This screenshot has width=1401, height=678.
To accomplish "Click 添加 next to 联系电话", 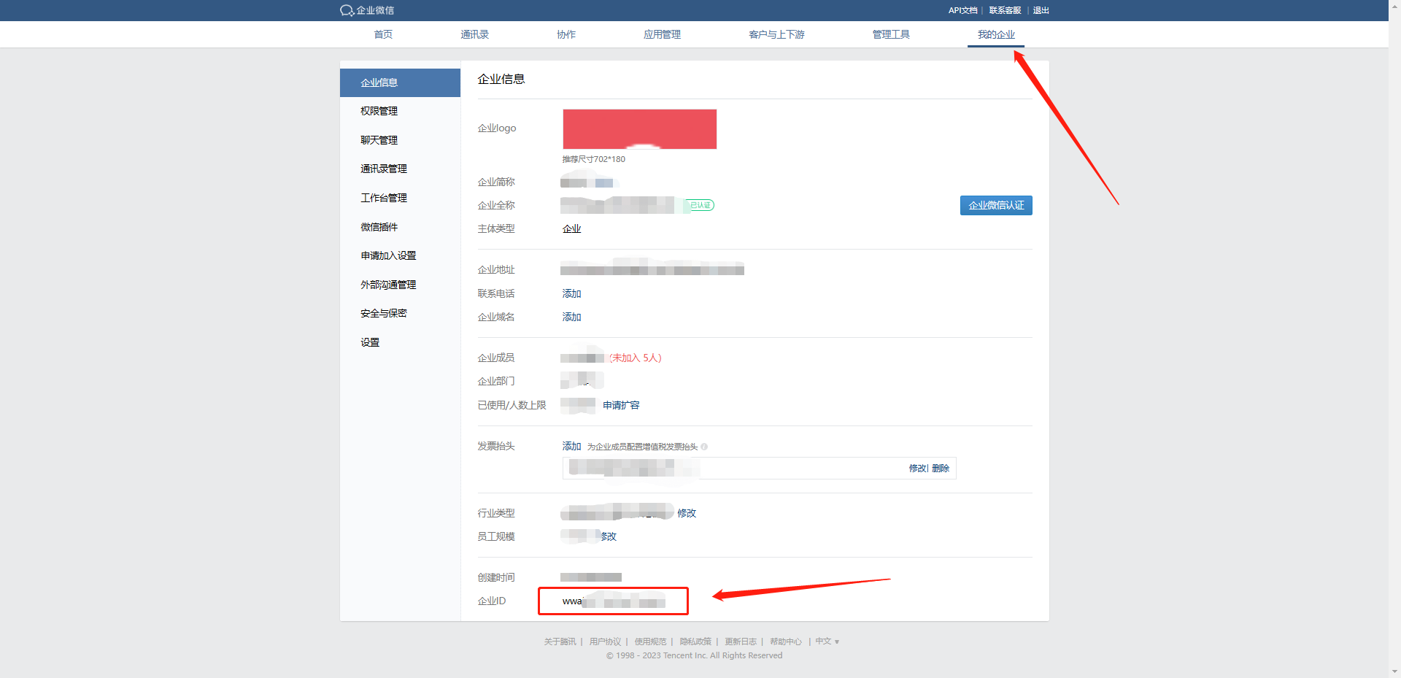I will click(571, 293).
